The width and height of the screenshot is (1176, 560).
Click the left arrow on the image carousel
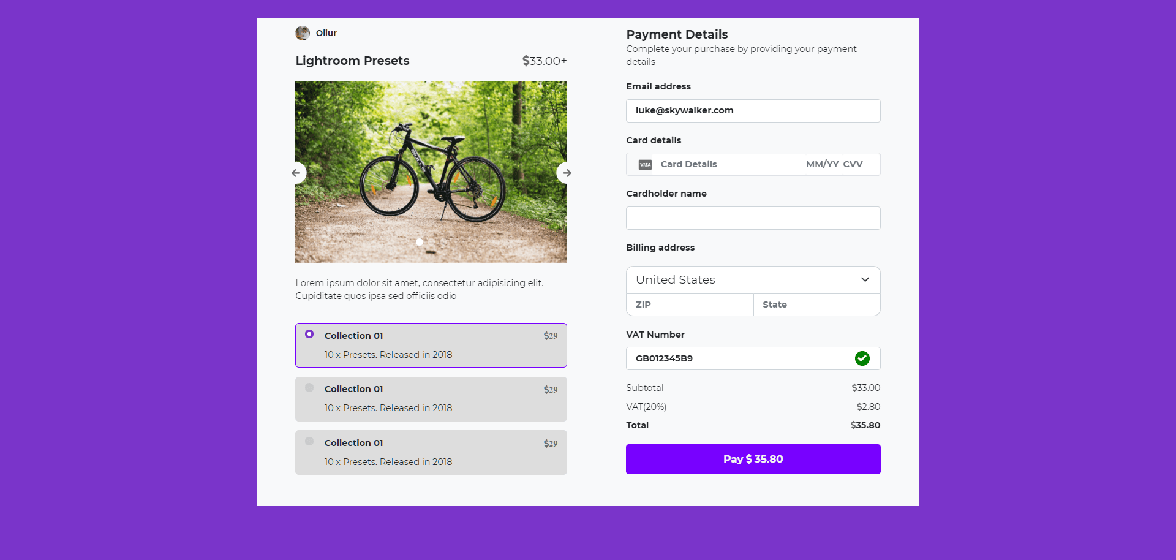296,173
